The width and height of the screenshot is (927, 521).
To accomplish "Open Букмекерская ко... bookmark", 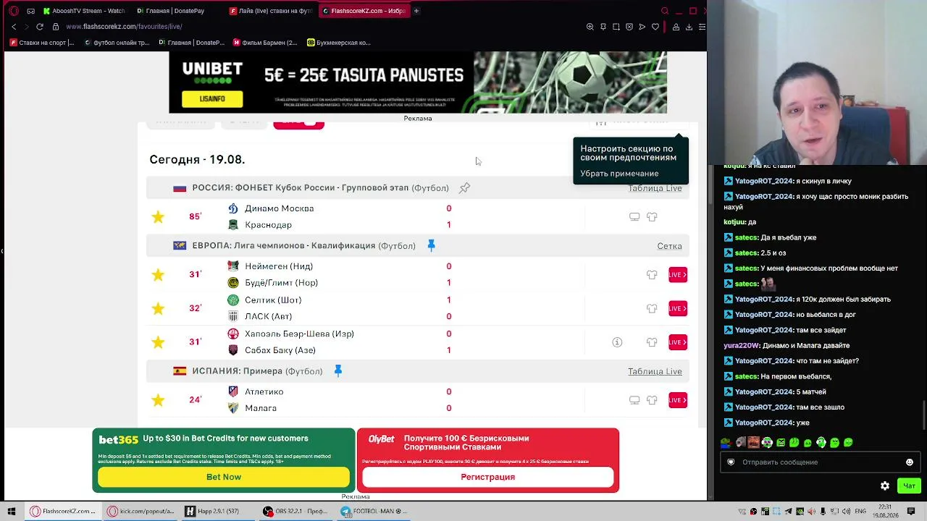I will (x=339, y=43).
